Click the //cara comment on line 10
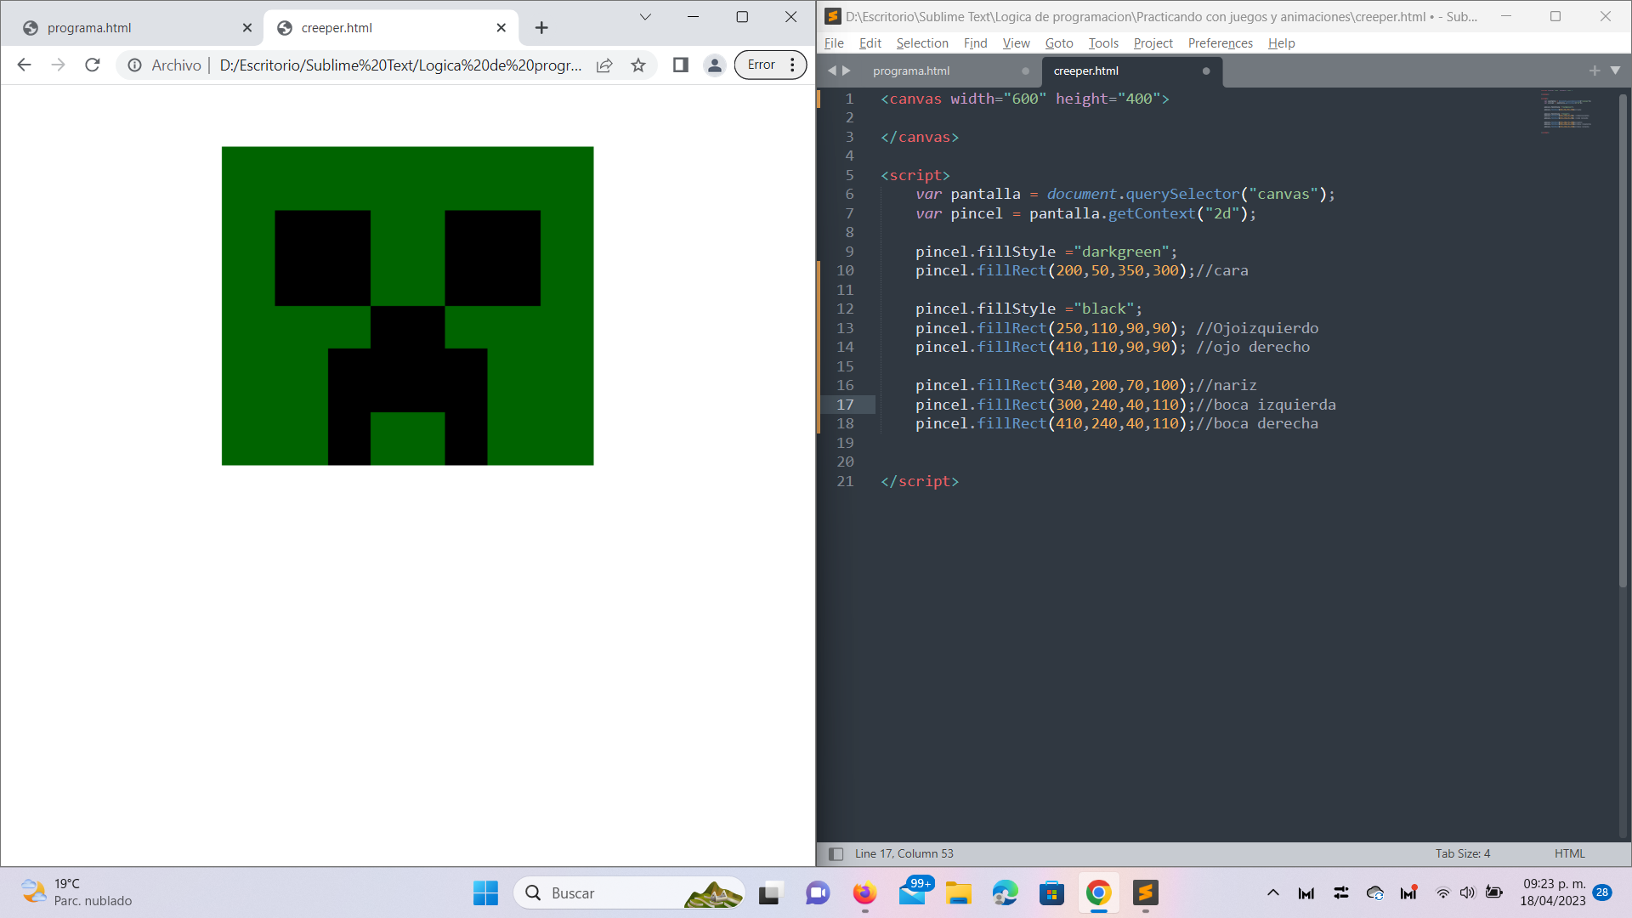Screen dimensions: 1632x918 pos(1221,270)
